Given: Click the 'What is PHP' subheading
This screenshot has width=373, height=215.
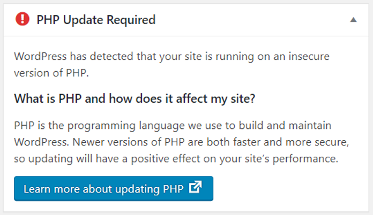Looking at the screenshot, I should 135,99.
